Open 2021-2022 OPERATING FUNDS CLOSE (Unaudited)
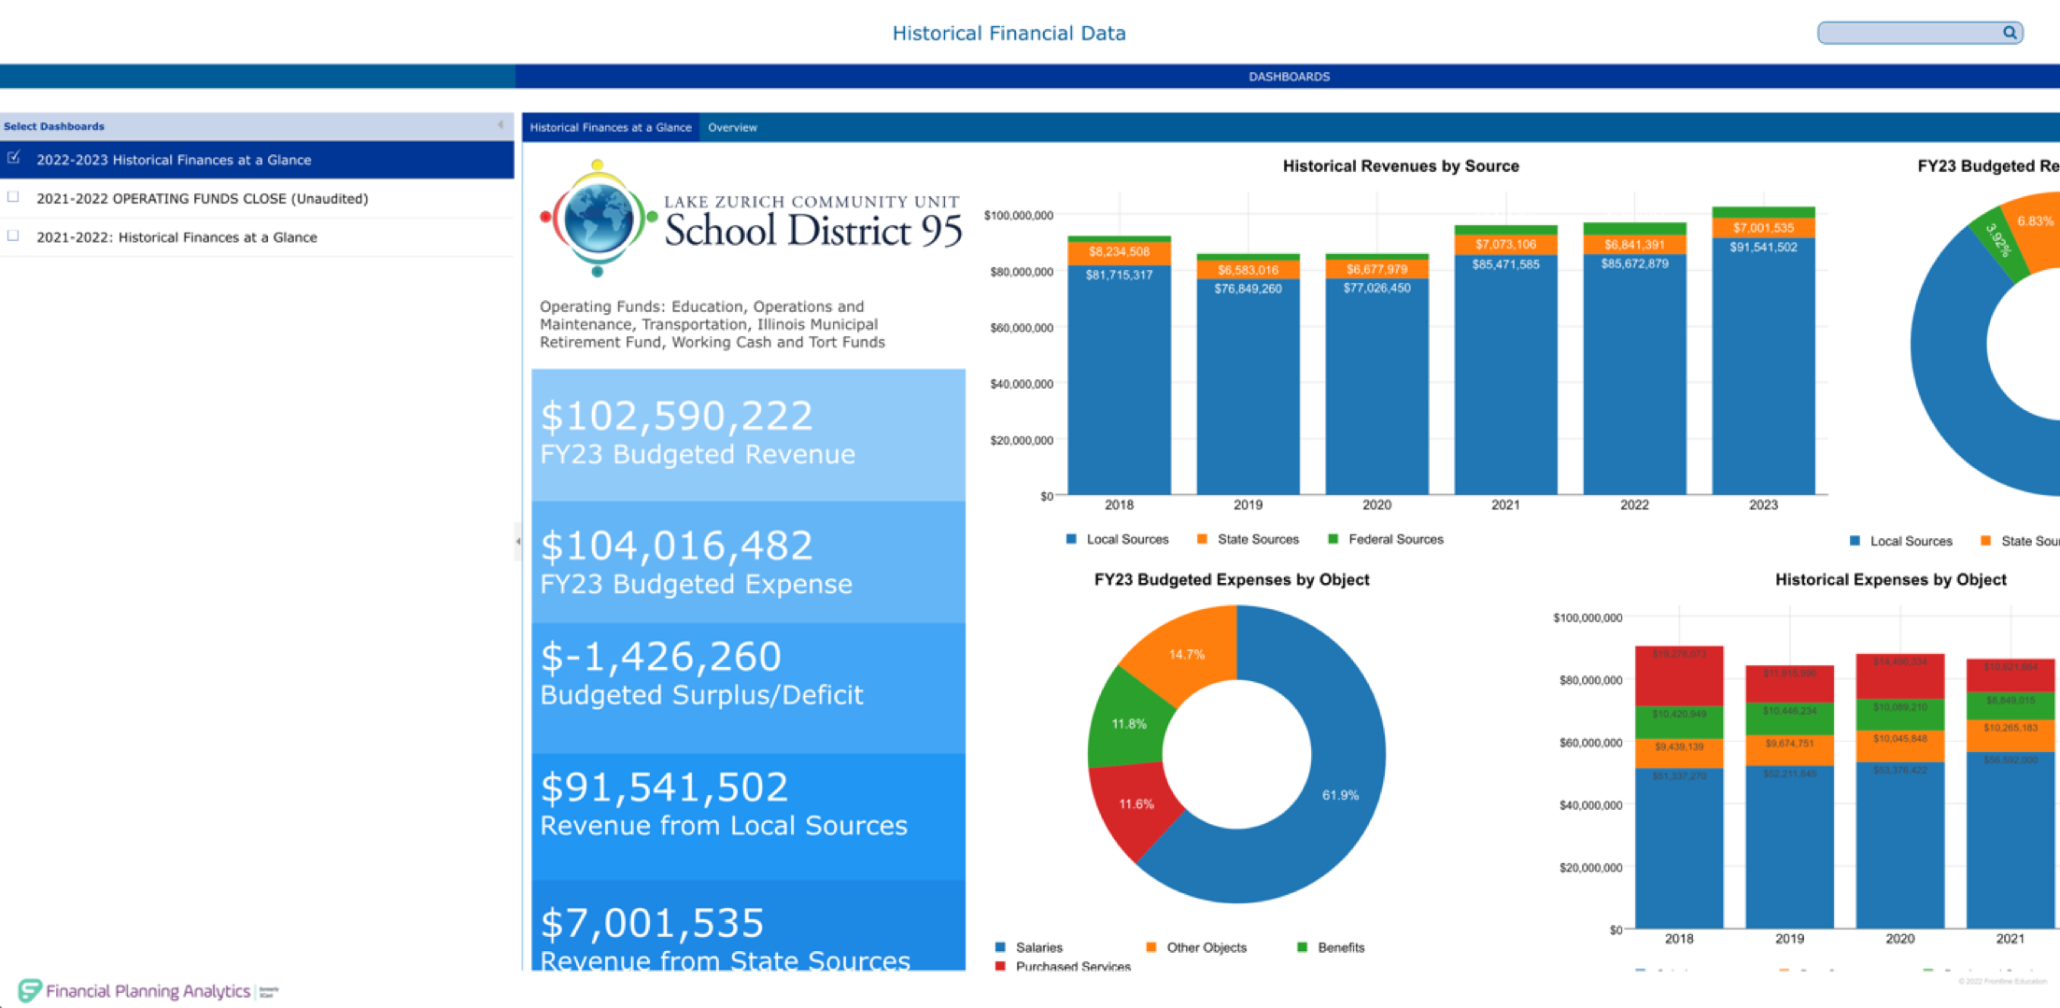2060x1008 pixels. pyautogui.click(x=257, y=199)
